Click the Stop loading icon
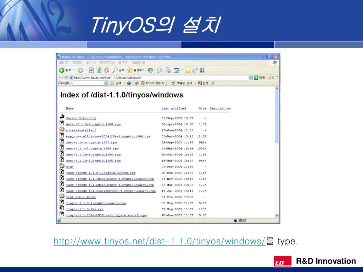 pos(91,70)
